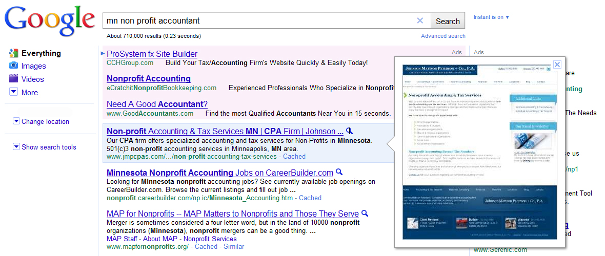605x256 pixels.
Task: Open Minnesota Nonprofit Accounting Jobs CareerBuilder result
Action: click(220, 173)
